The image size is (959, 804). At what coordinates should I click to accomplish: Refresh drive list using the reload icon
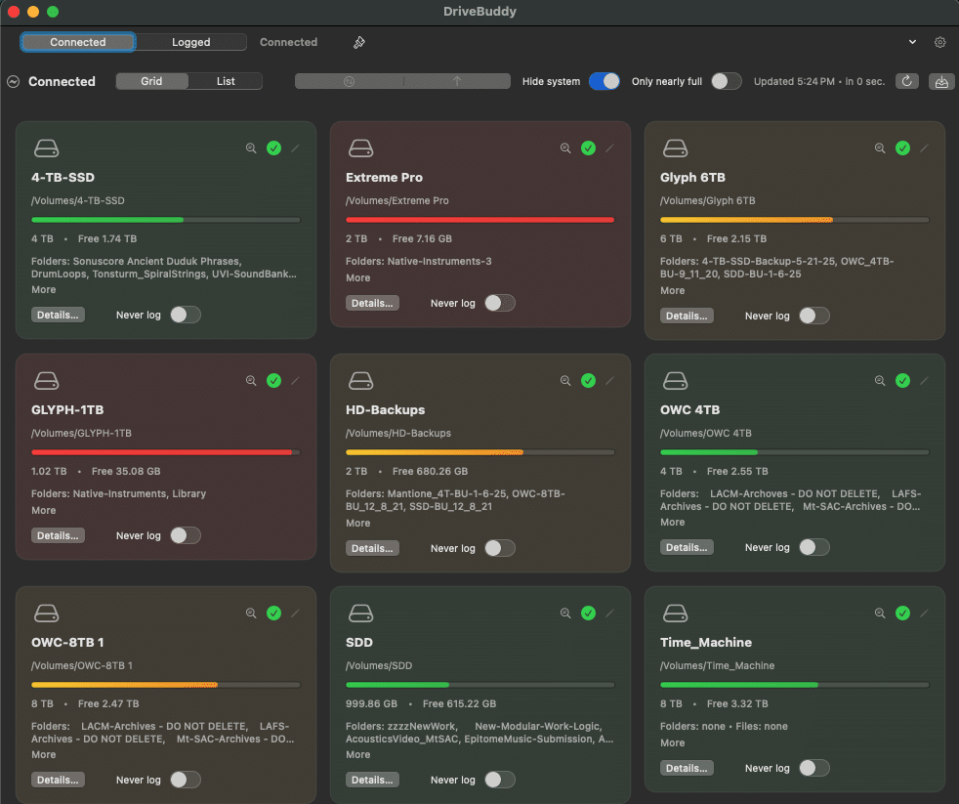(x=907, y=81)
